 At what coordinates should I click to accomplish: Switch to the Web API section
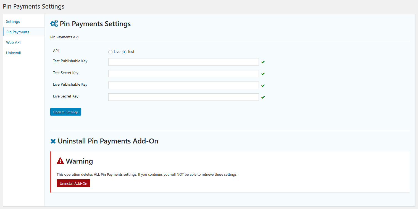[x=13, y=42]
